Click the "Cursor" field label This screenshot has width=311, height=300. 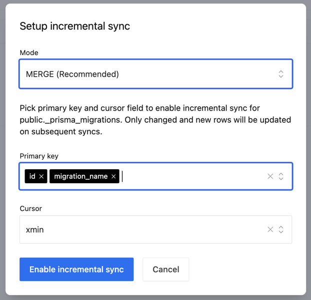31,208
